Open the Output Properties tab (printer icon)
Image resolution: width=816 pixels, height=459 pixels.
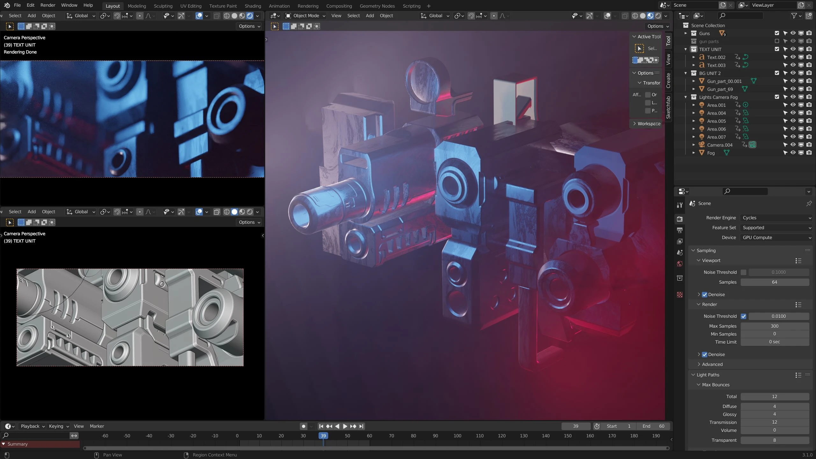(x=680, y=230)
